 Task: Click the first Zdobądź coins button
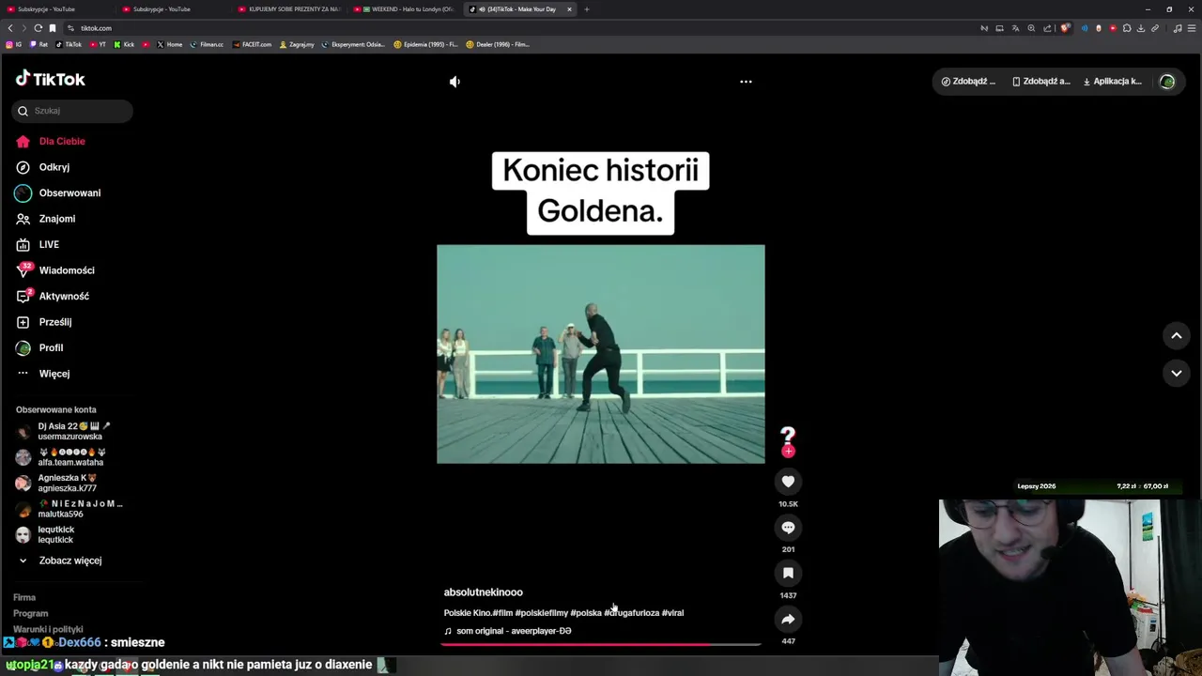(968, 82)
